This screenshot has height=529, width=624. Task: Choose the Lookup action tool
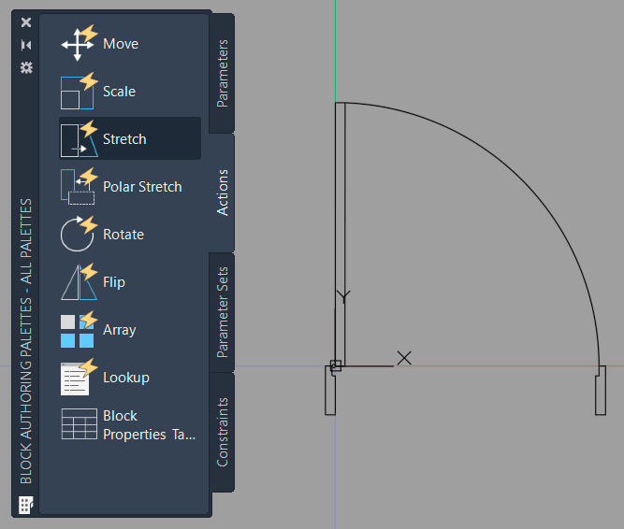tap(125, 378)
